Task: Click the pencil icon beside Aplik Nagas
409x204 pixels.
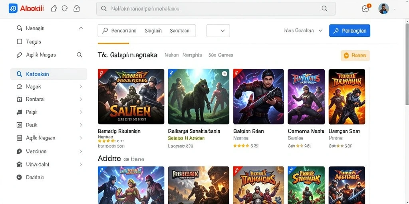Action: pos(19,55)
